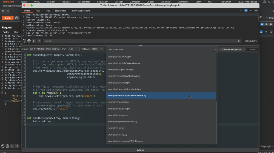Click the Search field in Turbo Intruder

(142, 41)
